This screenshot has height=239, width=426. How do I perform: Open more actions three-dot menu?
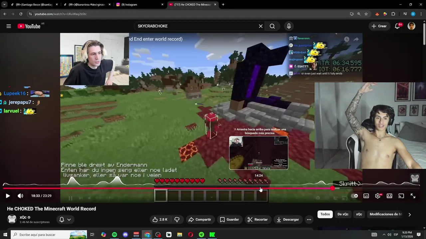309,219
